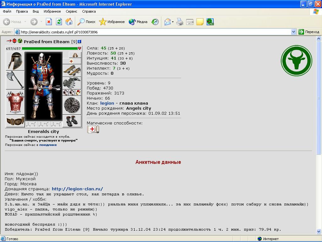Viewport: 322px width, 242px height.
Task: Open the Файл menu
Action: 7,11
